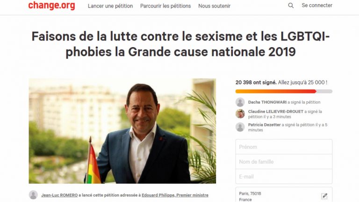Image resolution: width=359 pixels, height=202 pixels.
Task: Click Patricia Dezetter's avatar icon
Action: (x=240, y=127)
